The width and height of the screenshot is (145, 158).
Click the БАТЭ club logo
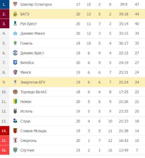(15, 14)
